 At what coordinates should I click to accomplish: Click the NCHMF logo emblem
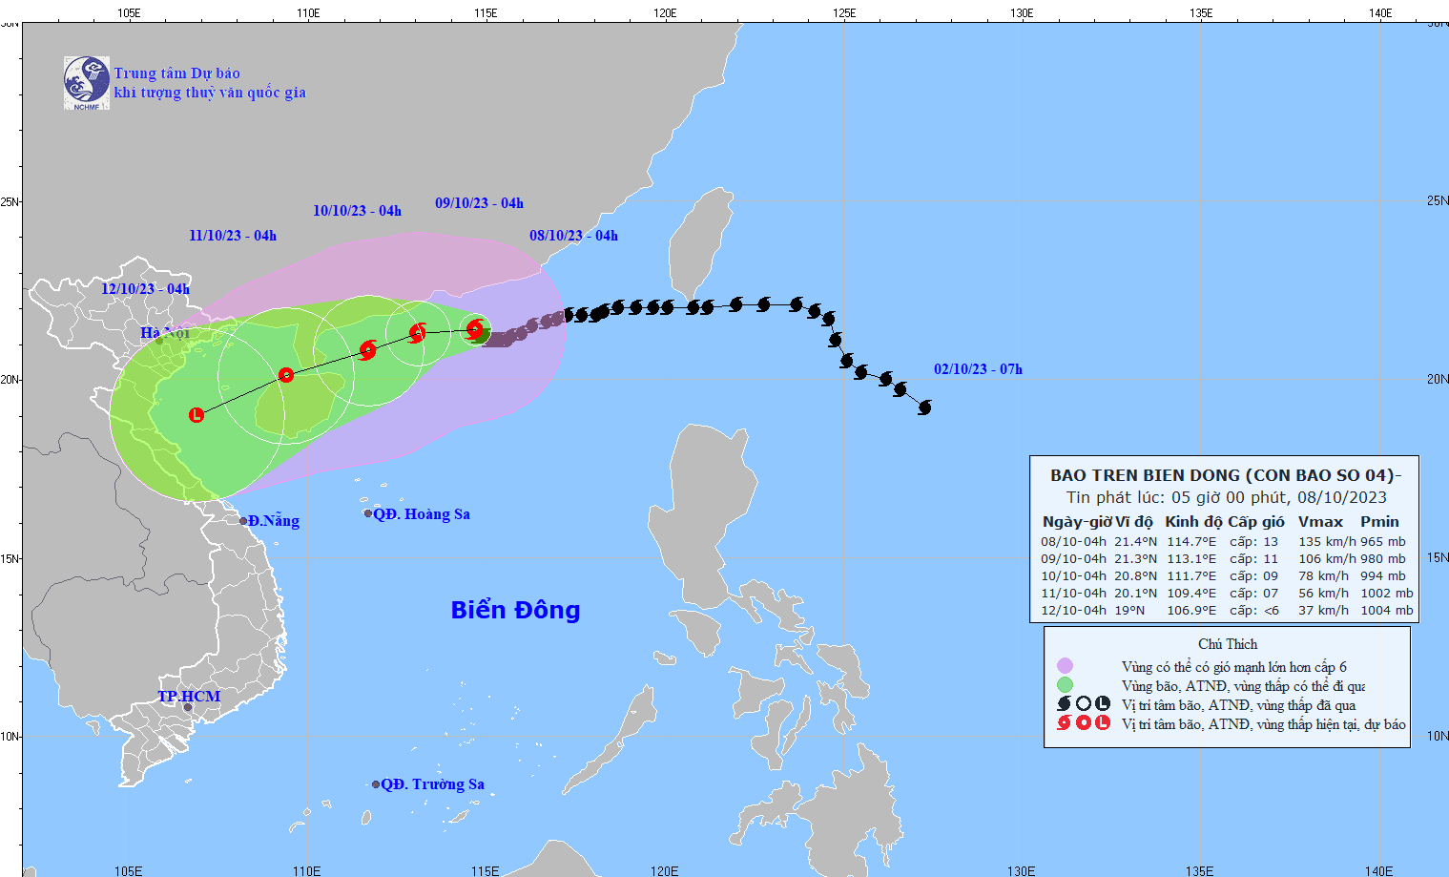pyautogui.click(x=87, y=83)
